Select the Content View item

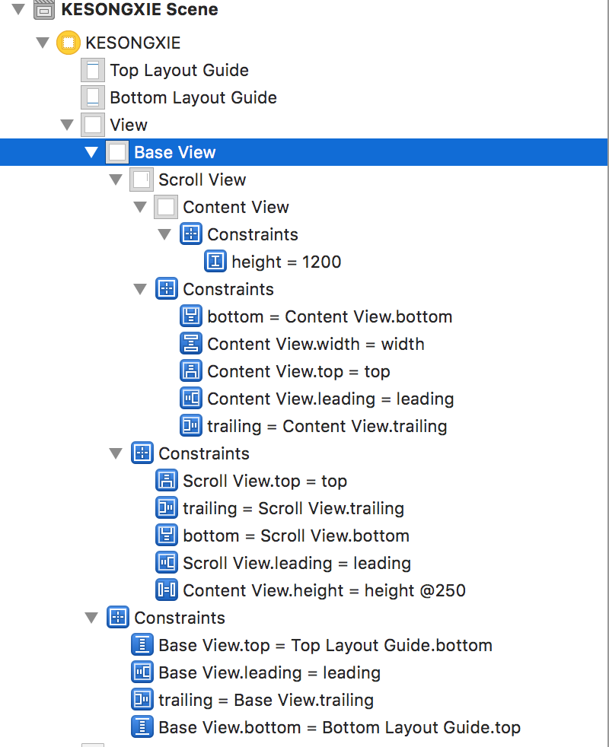coord(235,207)
